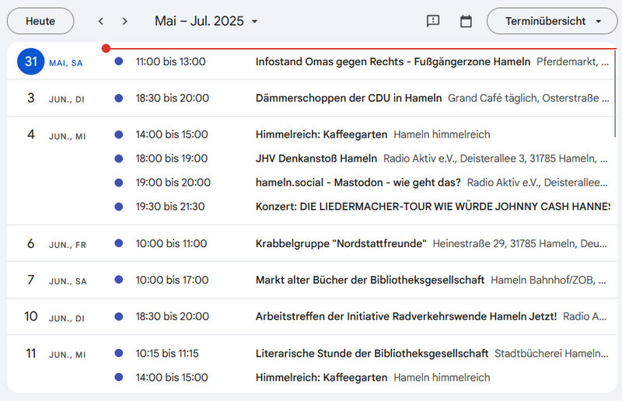Open the feedback speech bubble icon
622x401 pixels.
[x=433, y=21]
